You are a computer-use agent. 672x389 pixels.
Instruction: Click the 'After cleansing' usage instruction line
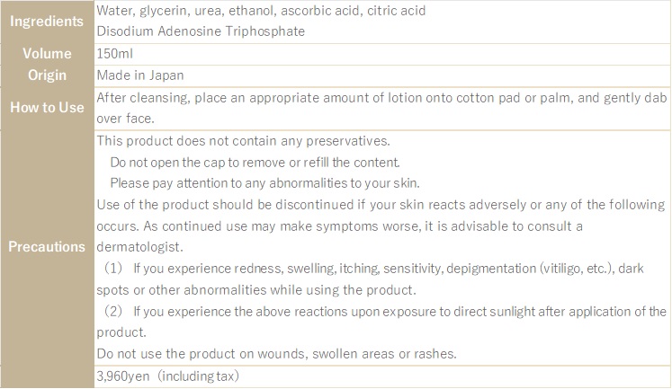tap(381, 98)
